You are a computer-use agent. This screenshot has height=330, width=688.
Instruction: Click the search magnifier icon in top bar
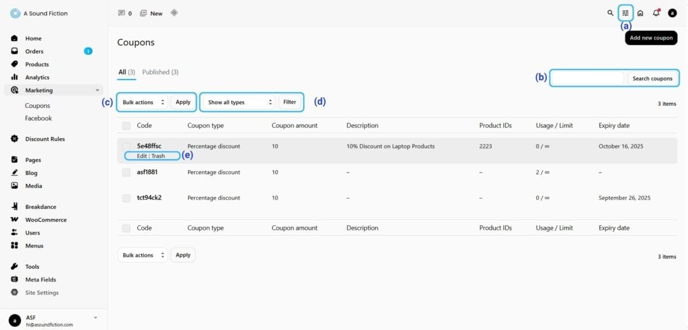610,13
